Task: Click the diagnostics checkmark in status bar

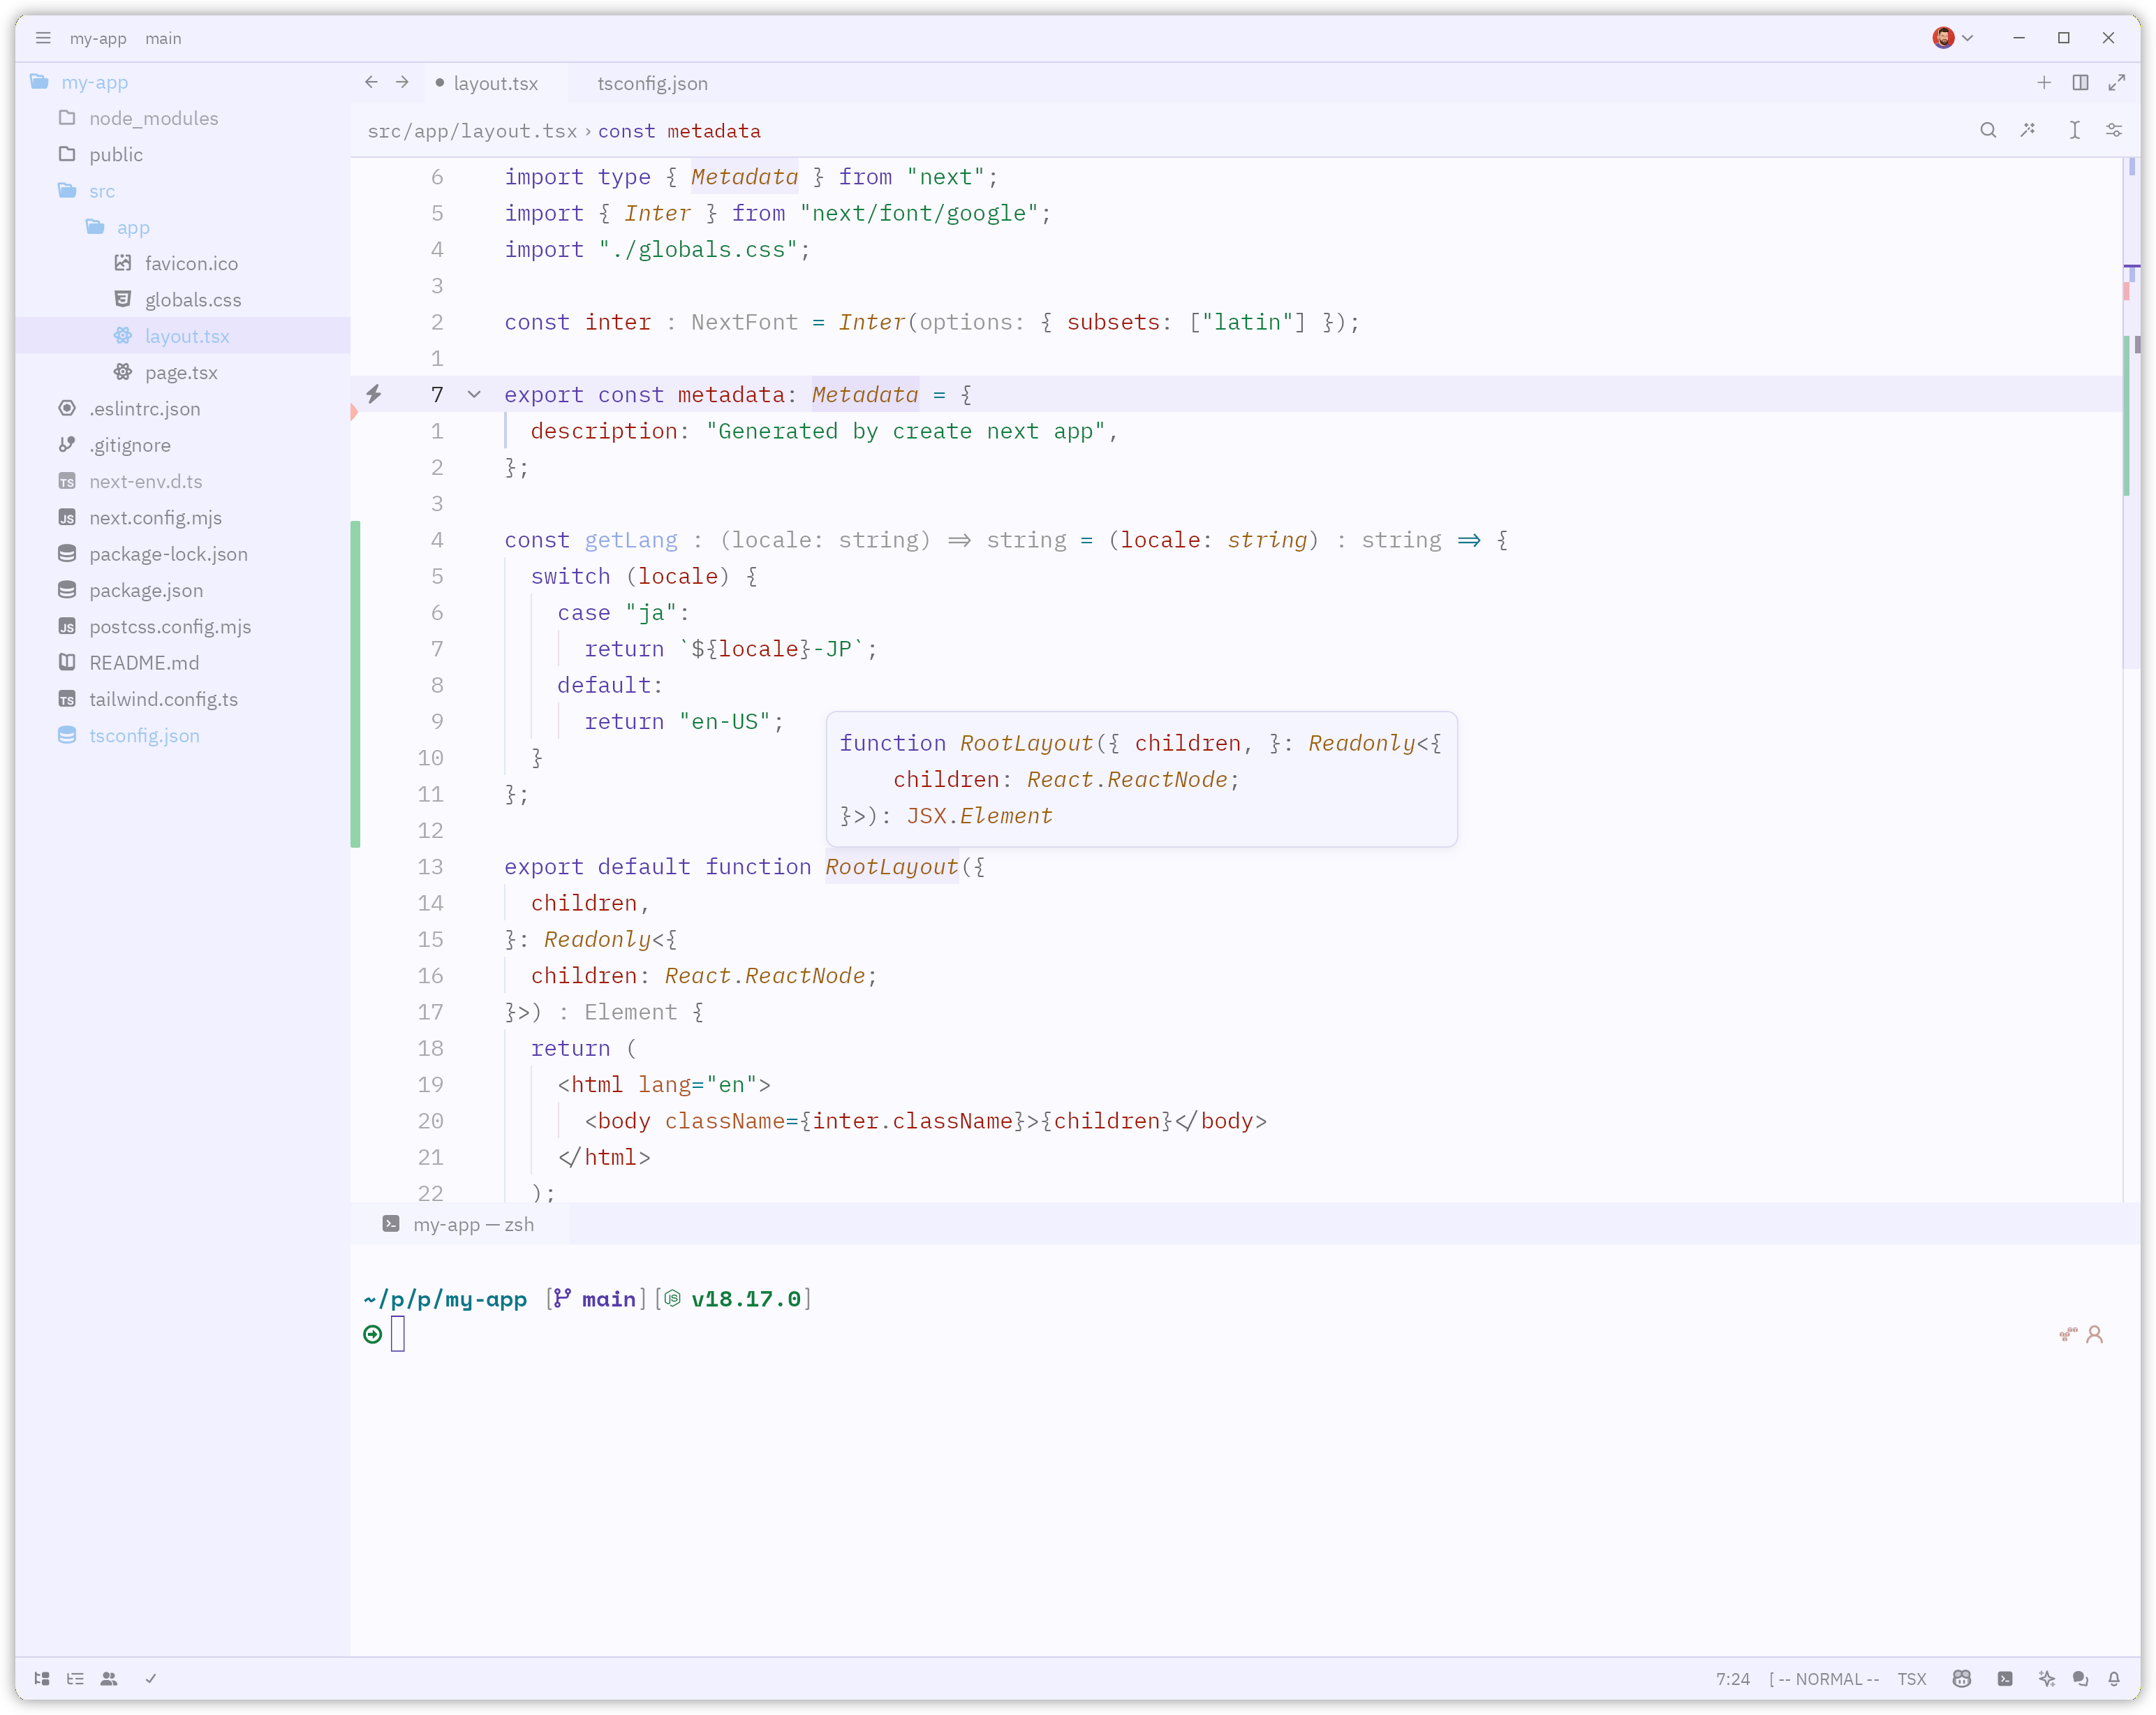Action: click(151, 1679)
